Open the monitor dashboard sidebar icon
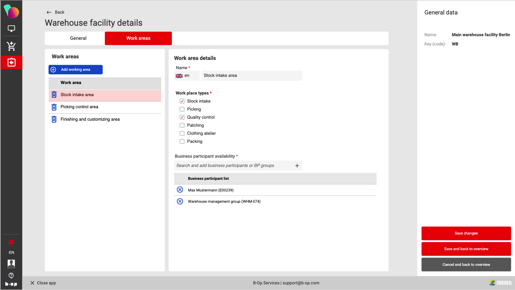Viewport: 515px width, 290px height. (11, 29)
